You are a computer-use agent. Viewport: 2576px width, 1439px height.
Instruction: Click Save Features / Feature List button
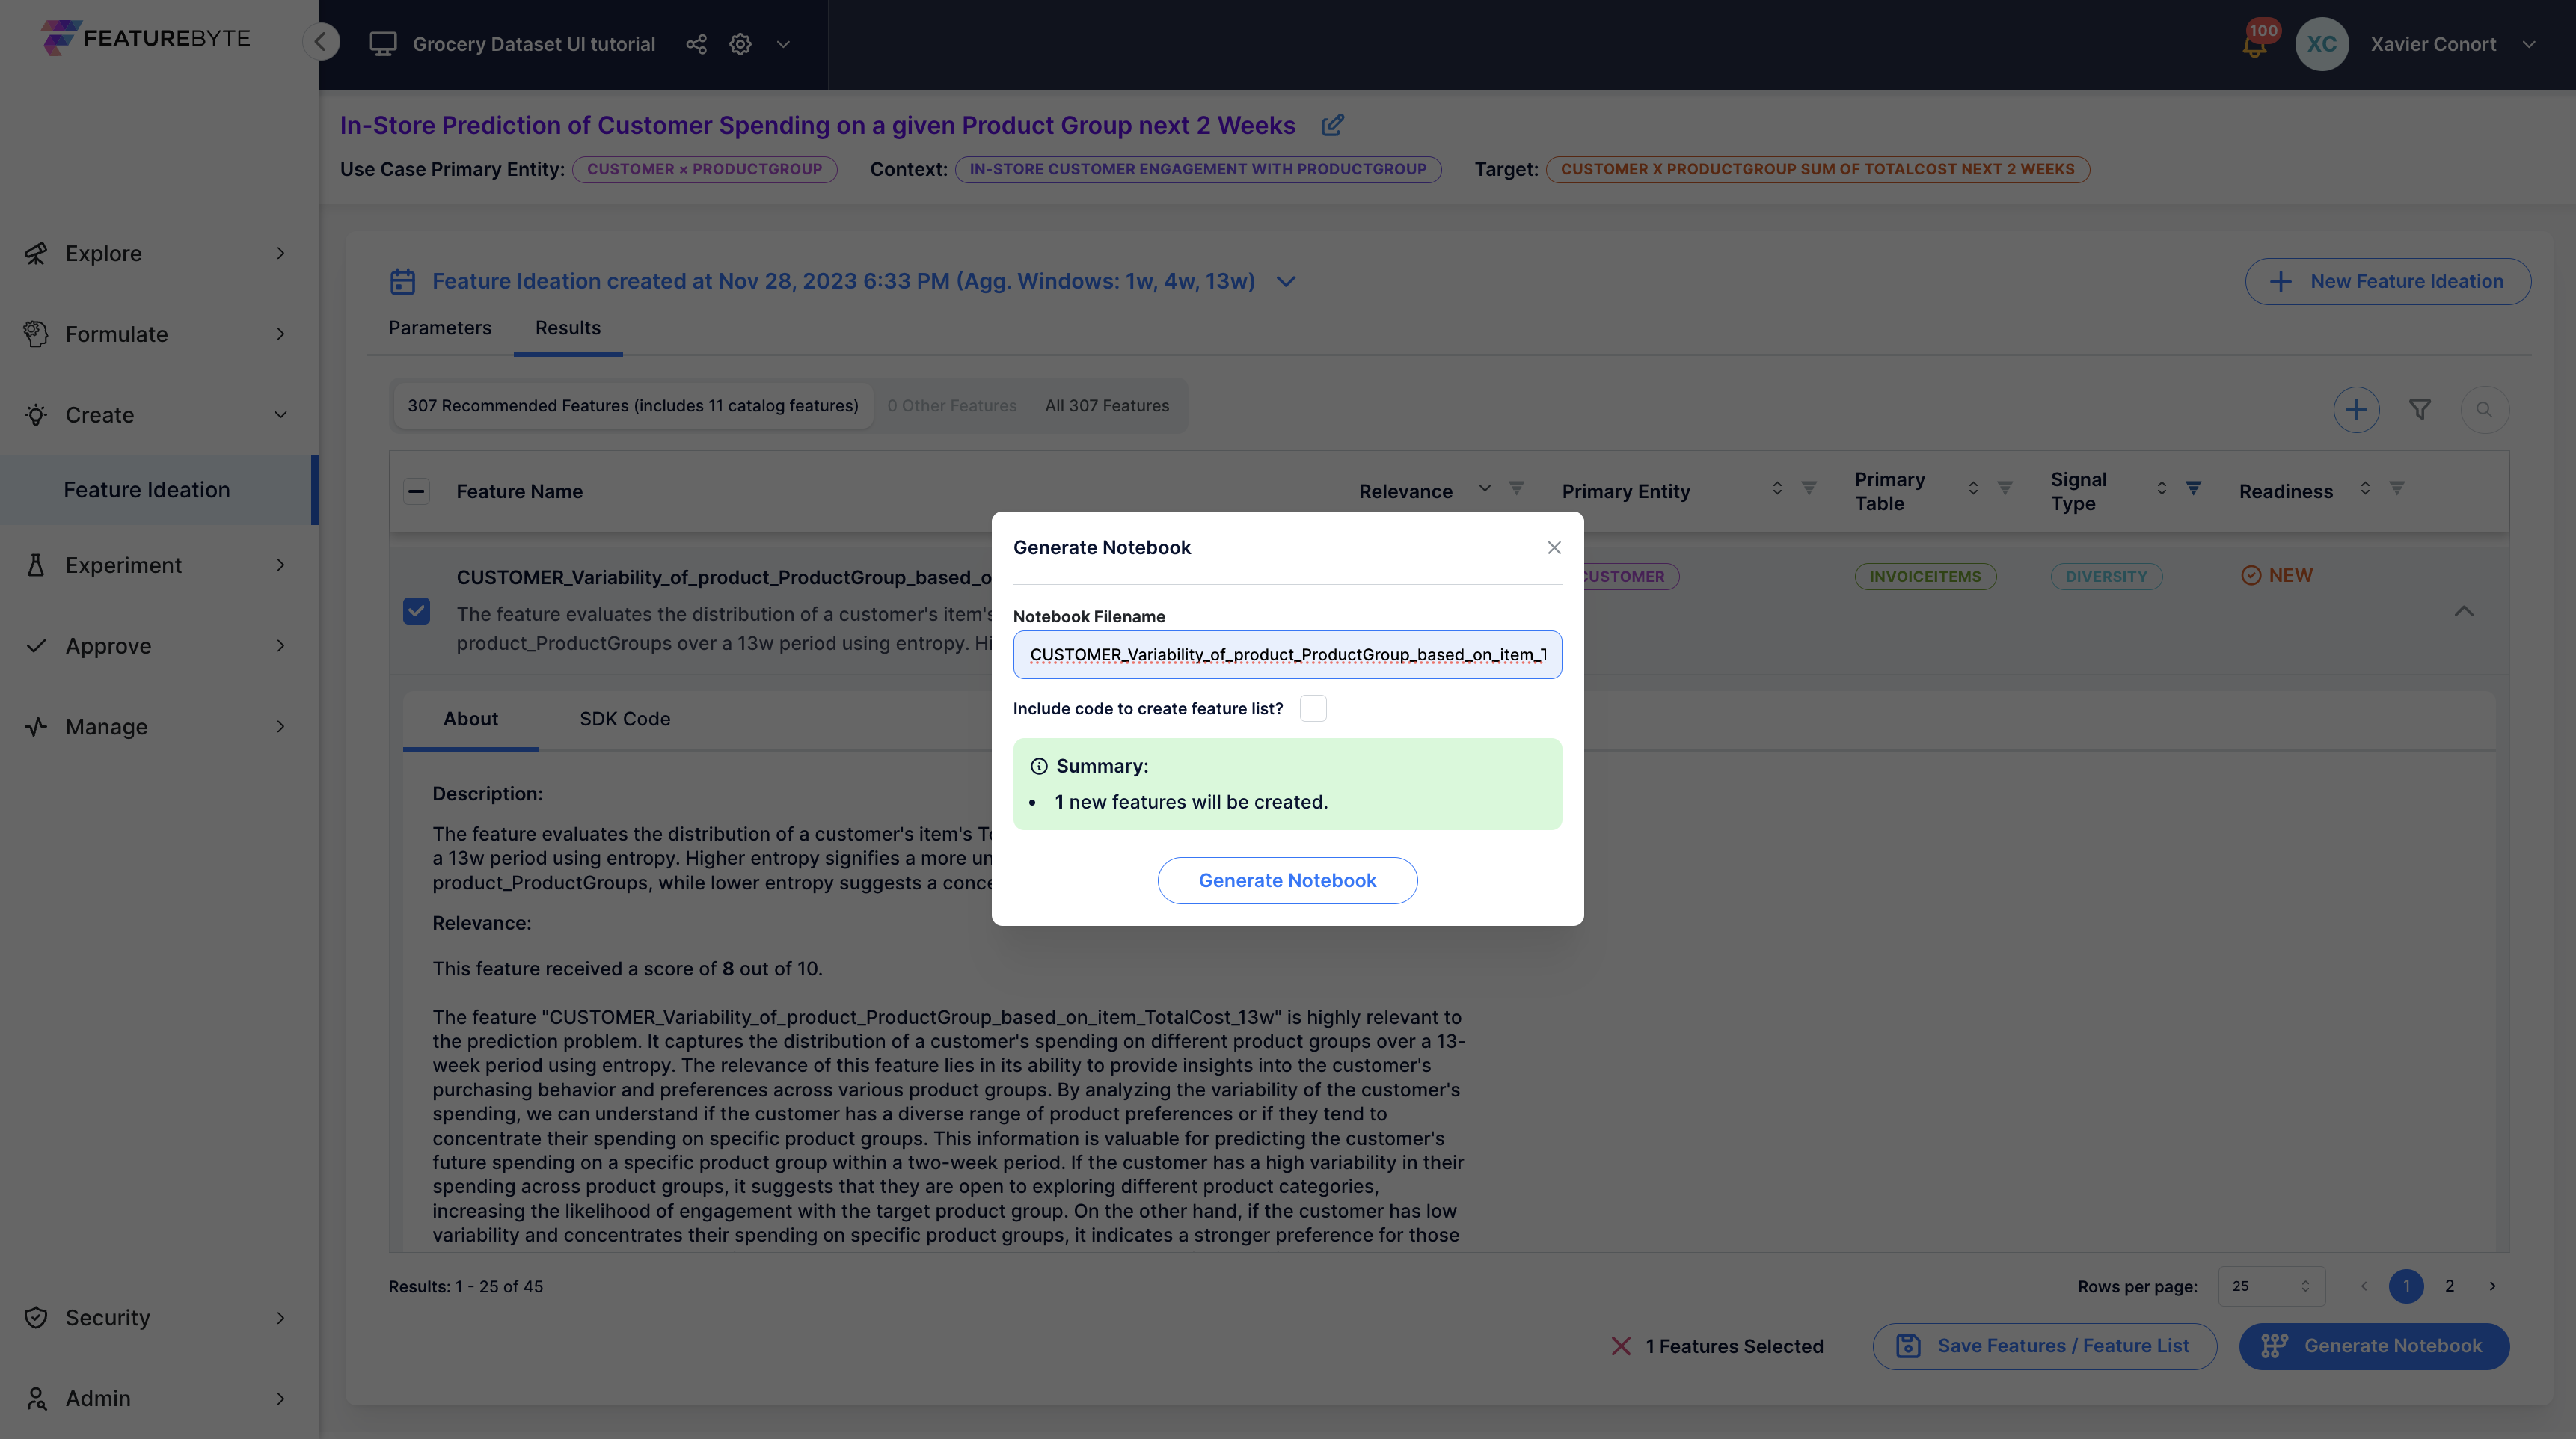(x=2044, y=1346)
